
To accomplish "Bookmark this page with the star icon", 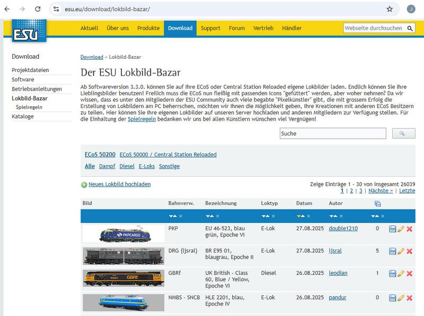I will pyautogui.click(x=390, y=9).
